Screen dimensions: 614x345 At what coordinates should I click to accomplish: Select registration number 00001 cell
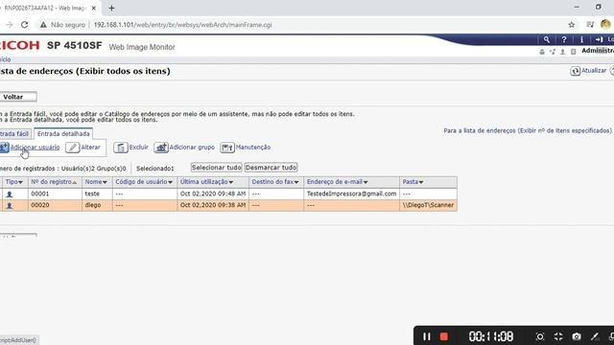(56, 194)
